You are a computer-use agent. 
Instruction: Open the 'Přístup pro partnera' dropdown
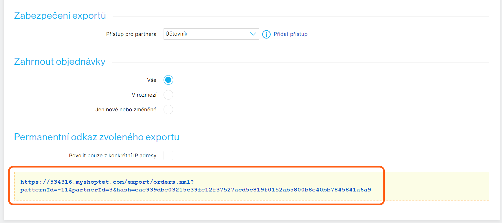[211, 34]
